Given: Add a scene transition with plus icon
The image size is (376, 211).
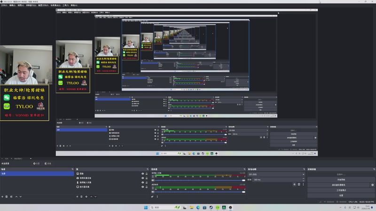Looking at the screenshot, I should tap(295, 184).
